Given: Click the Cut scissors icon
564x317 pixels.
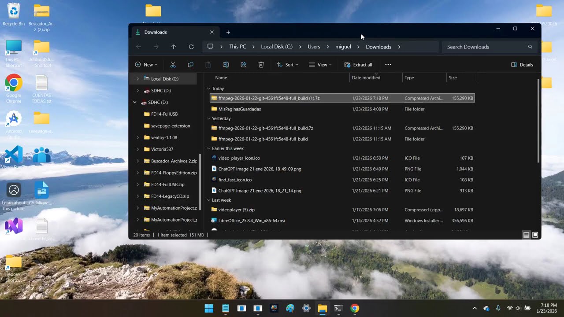Looking at the screenshot, I should pyautogui.click(x=173, y=65).
